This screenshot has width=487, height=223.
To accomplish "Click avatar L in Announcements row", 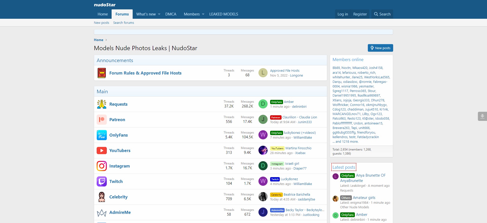I will coord(263,73).
